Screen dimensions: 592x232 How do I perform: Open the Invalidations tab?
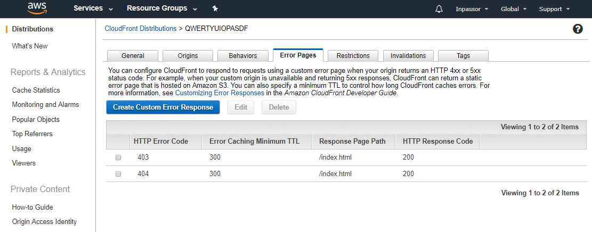pyautogui.click(x=408, y=56)
